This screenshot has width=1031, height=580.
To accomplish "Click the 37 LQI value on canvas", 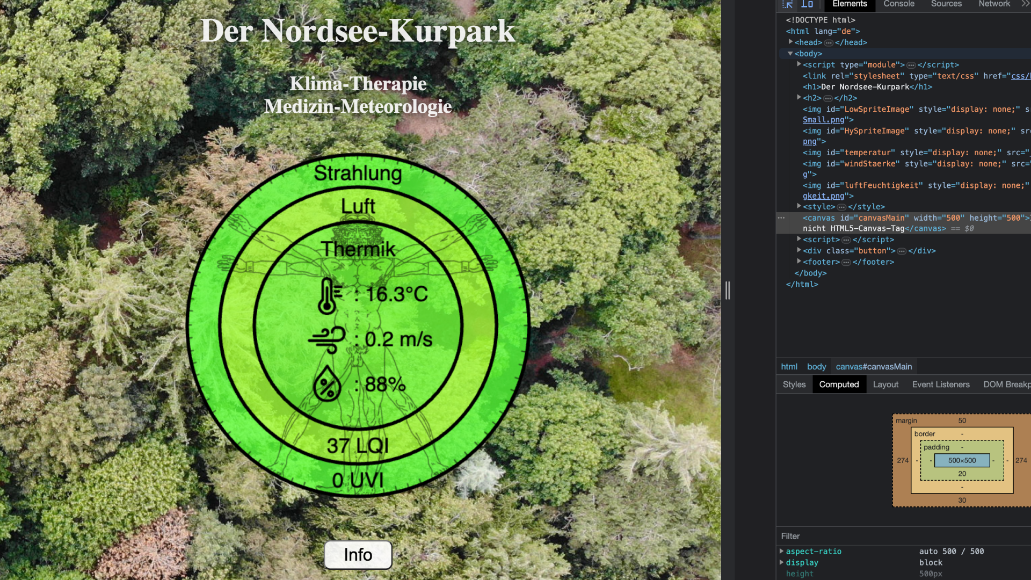I will 358,446.
